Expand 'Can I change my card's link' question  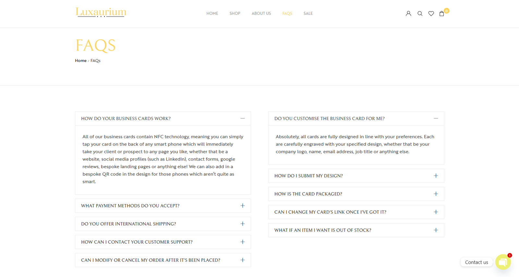click(356, 212)
